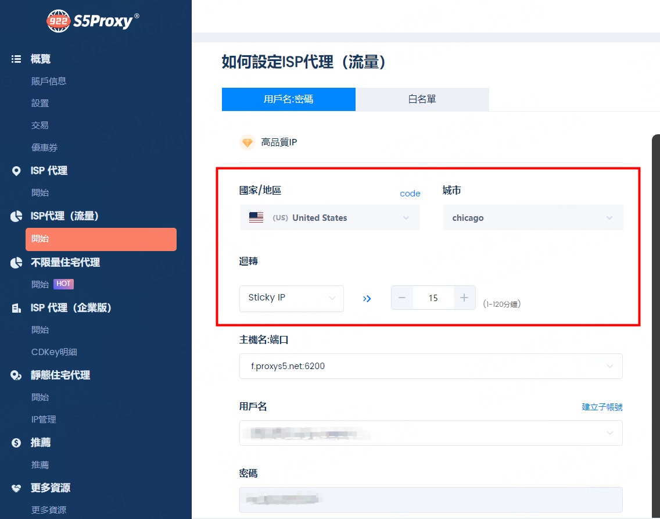Click the 922 S5Proxy logo
This screenshot has width=660, height=519.
93,20
